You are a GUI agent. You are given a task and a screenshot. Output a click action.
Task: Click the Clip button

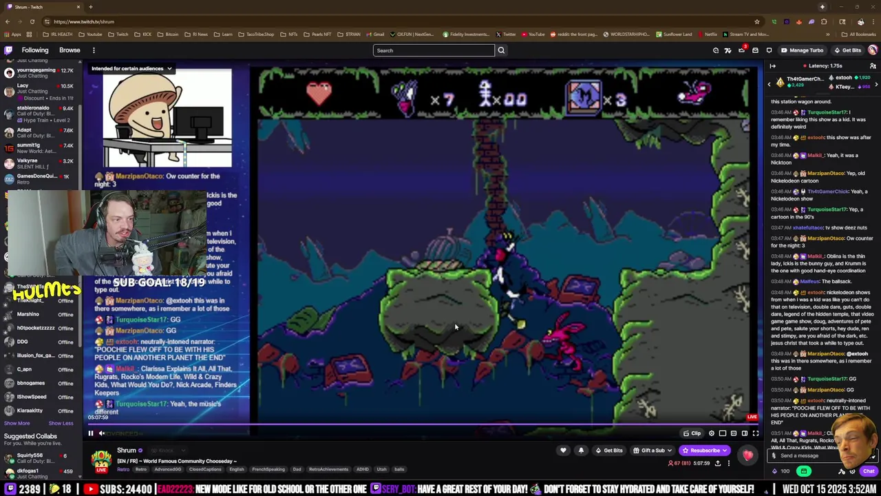pyautogui.click(x=692, y=433)
